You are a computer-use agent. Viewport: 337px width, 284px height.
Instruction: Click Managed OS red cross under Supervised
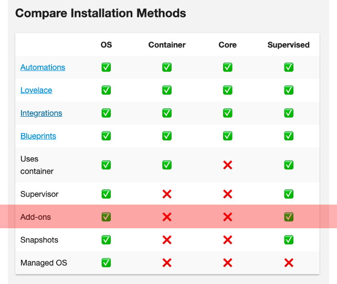tap(289, 263)
